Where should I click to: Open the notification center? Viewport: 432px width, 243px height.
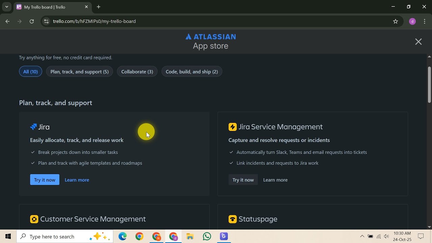[x=421, y=237]
